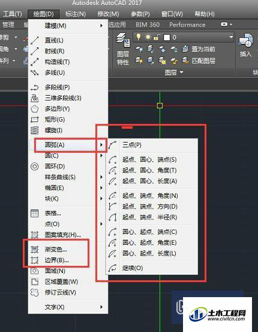Toggle the layer lock padlock icon

pos(157,37)
